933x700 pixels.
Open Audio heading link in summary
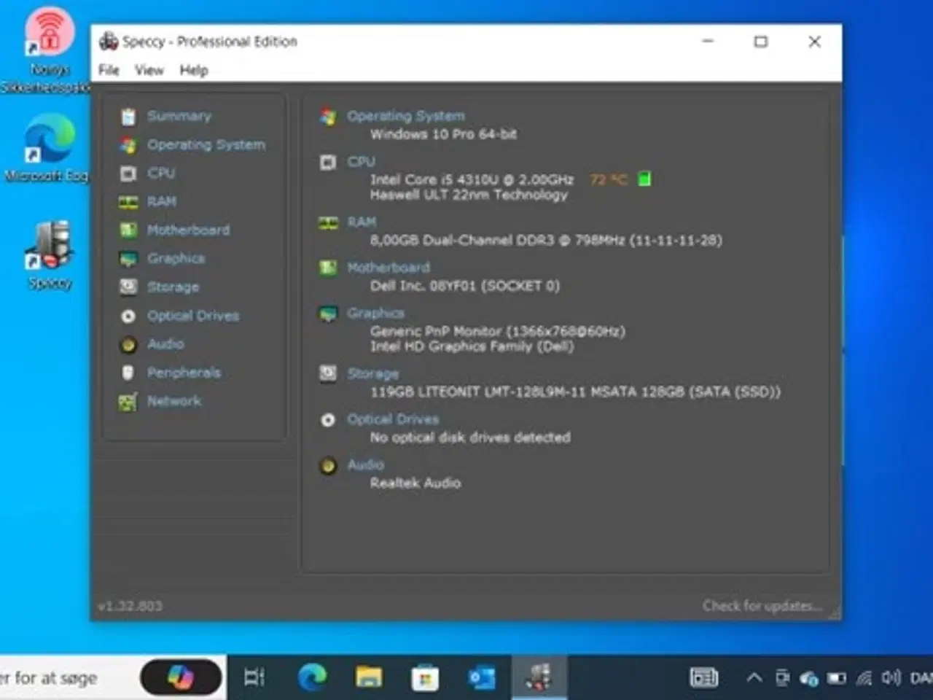click(x=365, y=464)
